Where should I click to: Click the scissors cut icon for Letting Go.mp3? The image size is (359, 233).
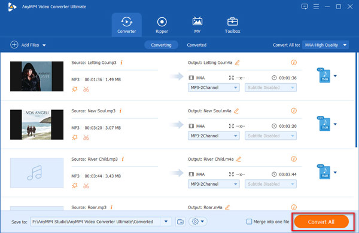[x=86, y=89]
